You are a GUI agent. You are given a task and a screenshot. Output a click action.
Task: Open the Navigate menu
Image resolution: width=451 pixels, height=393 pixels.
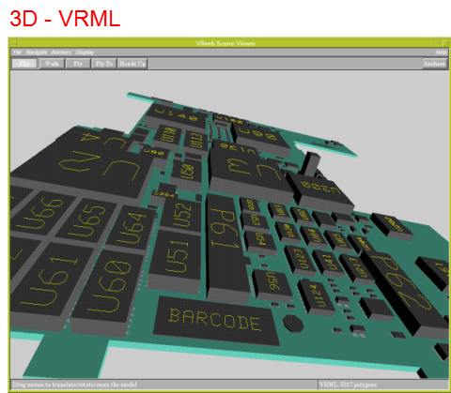pyautogui.click(x=37, y=53)
